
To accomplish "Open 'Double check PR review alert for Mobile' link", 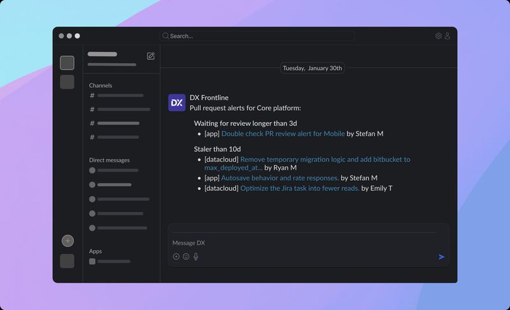I will point(282,134).
